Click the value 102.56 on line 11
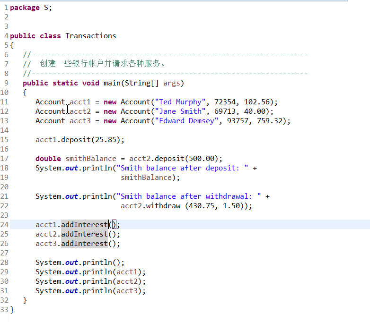Screen dimensions: 370x322 [x=257, y=102]
